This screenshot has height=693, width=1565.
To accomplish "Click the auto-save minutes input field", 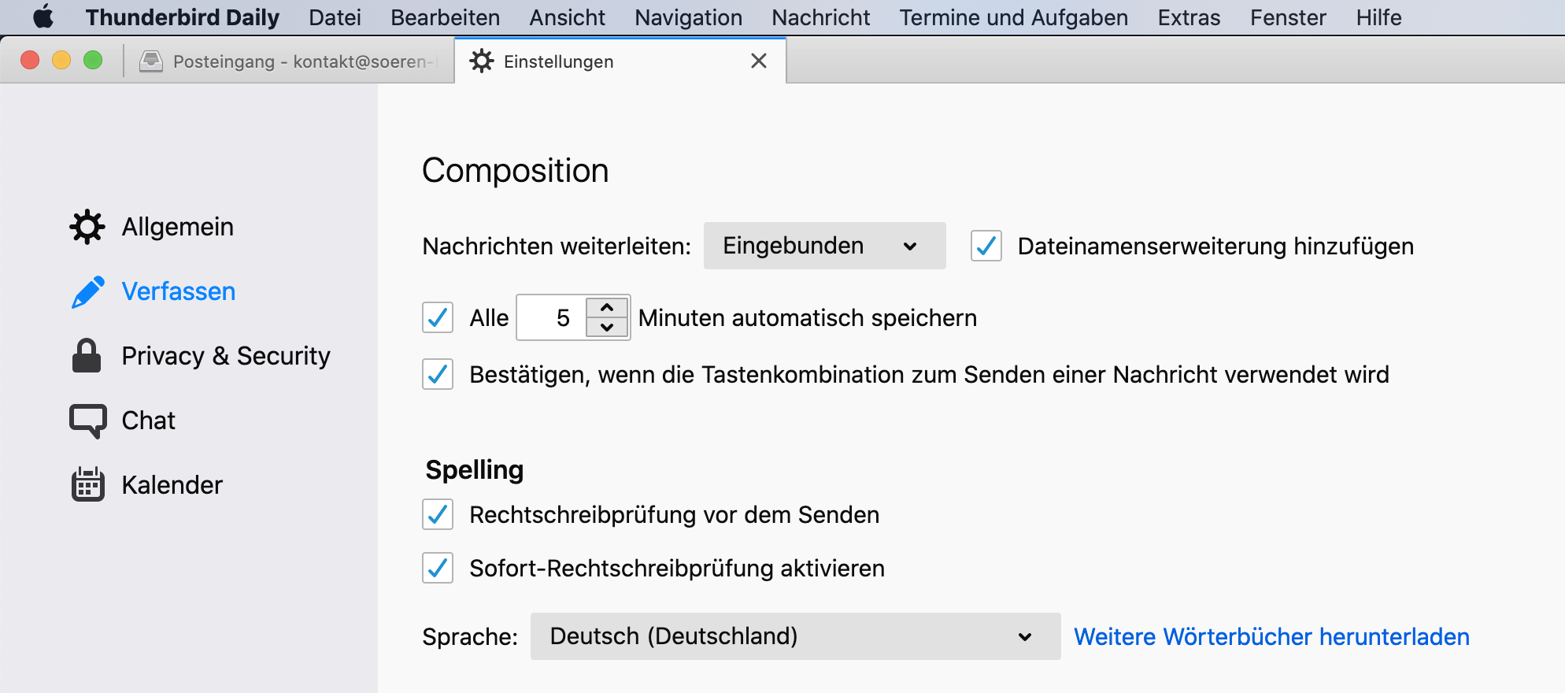I will [553, 318].
